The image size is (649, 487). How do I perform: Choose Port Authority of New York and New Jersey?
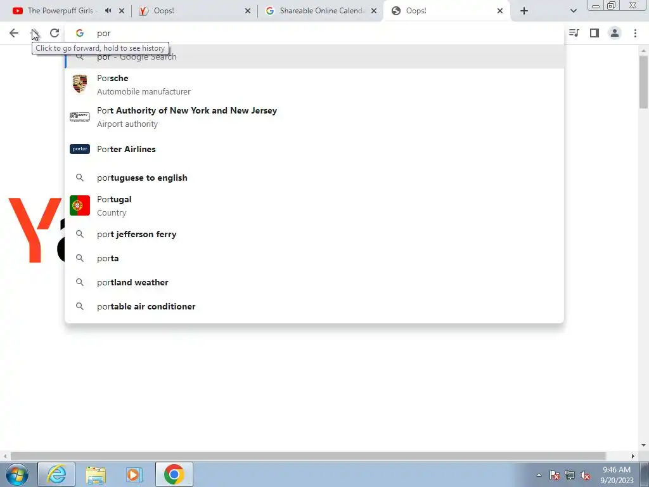(x=314, y=117)
